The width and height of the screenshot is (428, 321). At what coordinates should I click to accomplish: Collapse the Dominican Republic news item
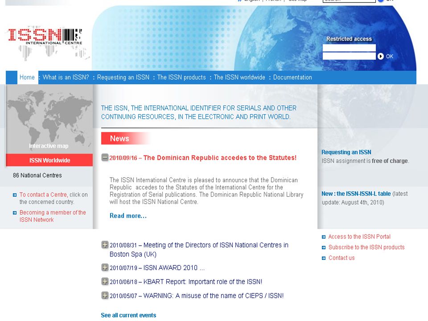pos(105,157)
